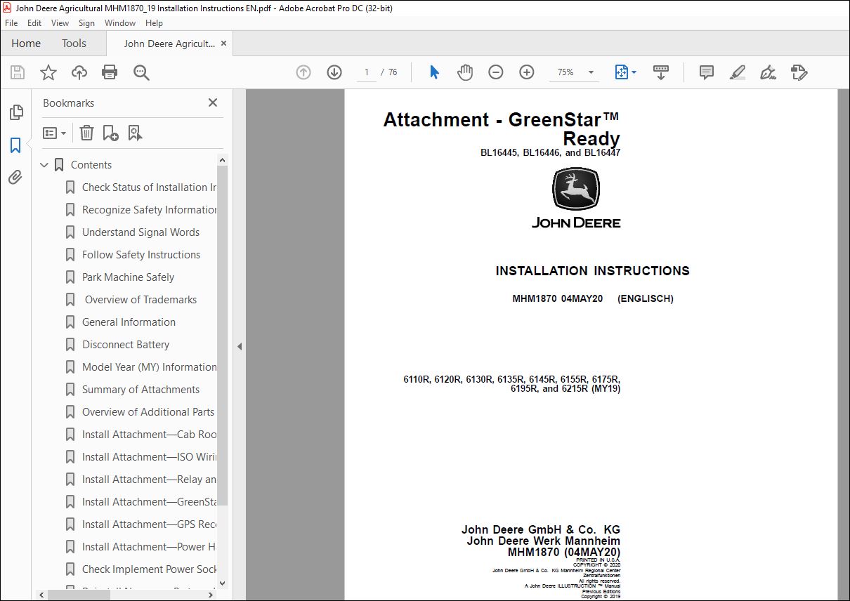This screenshot has width=850, height=601.
Task: Click the bookmarks scroll right arrow
Action: [211, 595]
